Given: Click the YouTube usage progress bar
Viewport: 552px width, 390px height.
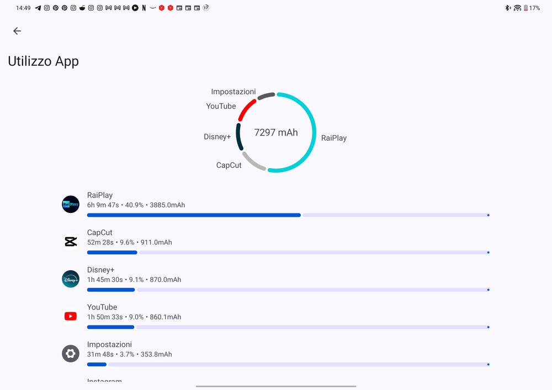Looking at the screenshot, I should 288,327.
